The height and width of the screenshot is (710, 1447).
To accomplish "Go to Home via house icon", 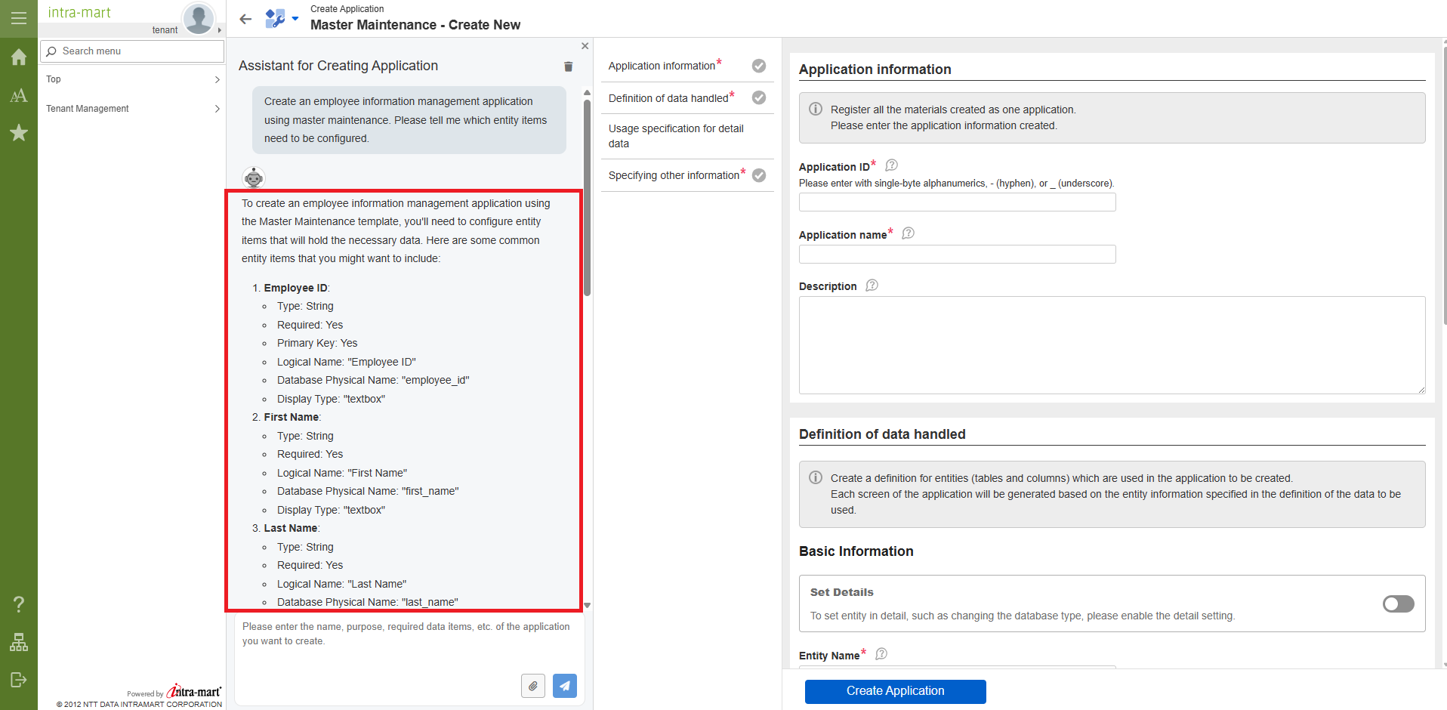I will tap(19, 57).
